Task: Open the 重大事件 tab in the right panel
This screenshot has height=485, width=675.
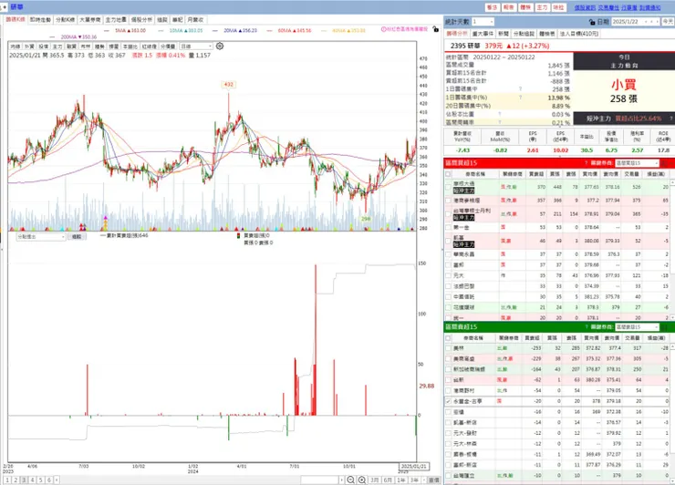Action: pos(483,34)
